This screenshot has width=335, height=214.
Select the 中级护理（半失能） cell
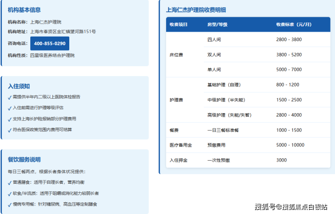click(x=226, y=100)
